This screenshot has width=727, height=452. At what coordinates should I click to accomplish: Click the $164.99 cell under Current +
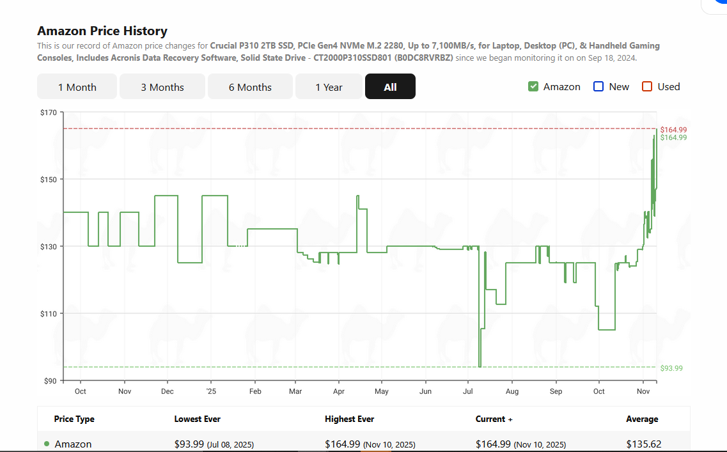[x=520, y=444]
